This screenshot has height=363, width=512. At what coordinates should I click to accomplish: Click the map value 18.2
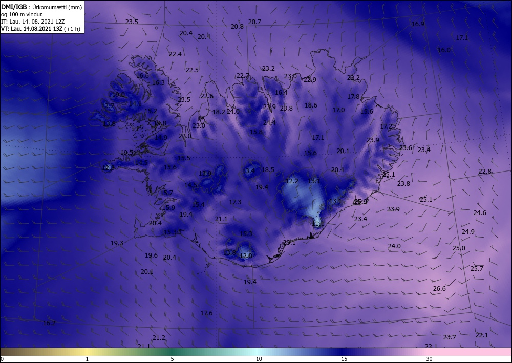pos(219,112)
